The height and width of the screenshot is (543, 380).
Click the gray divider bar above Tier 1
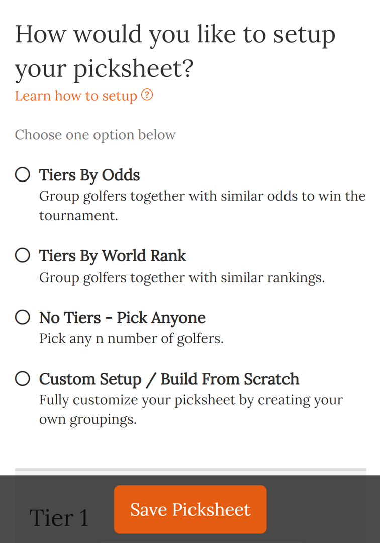pos(191,470)
